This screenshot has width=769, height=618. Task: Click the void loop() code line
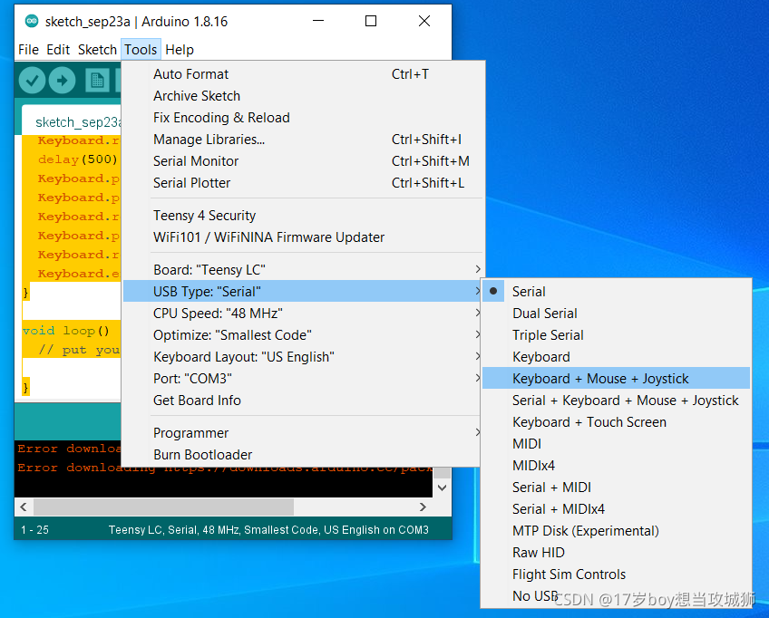pos(65,331)
